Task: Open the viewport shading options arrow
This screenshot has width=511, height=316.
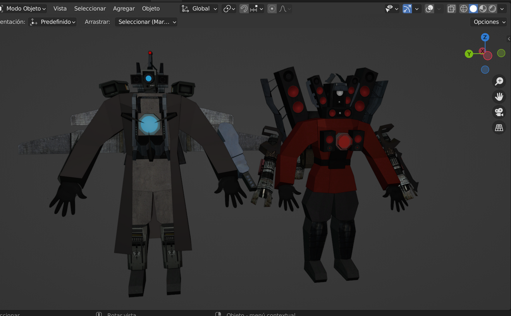Action: tap(502, 8)
